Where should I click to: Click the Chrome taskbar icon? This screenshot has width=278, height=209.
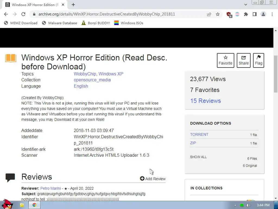(x=34, y=205)
